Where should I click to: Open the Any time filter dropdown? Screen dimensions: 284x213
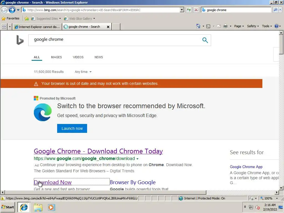coord(83,72)
